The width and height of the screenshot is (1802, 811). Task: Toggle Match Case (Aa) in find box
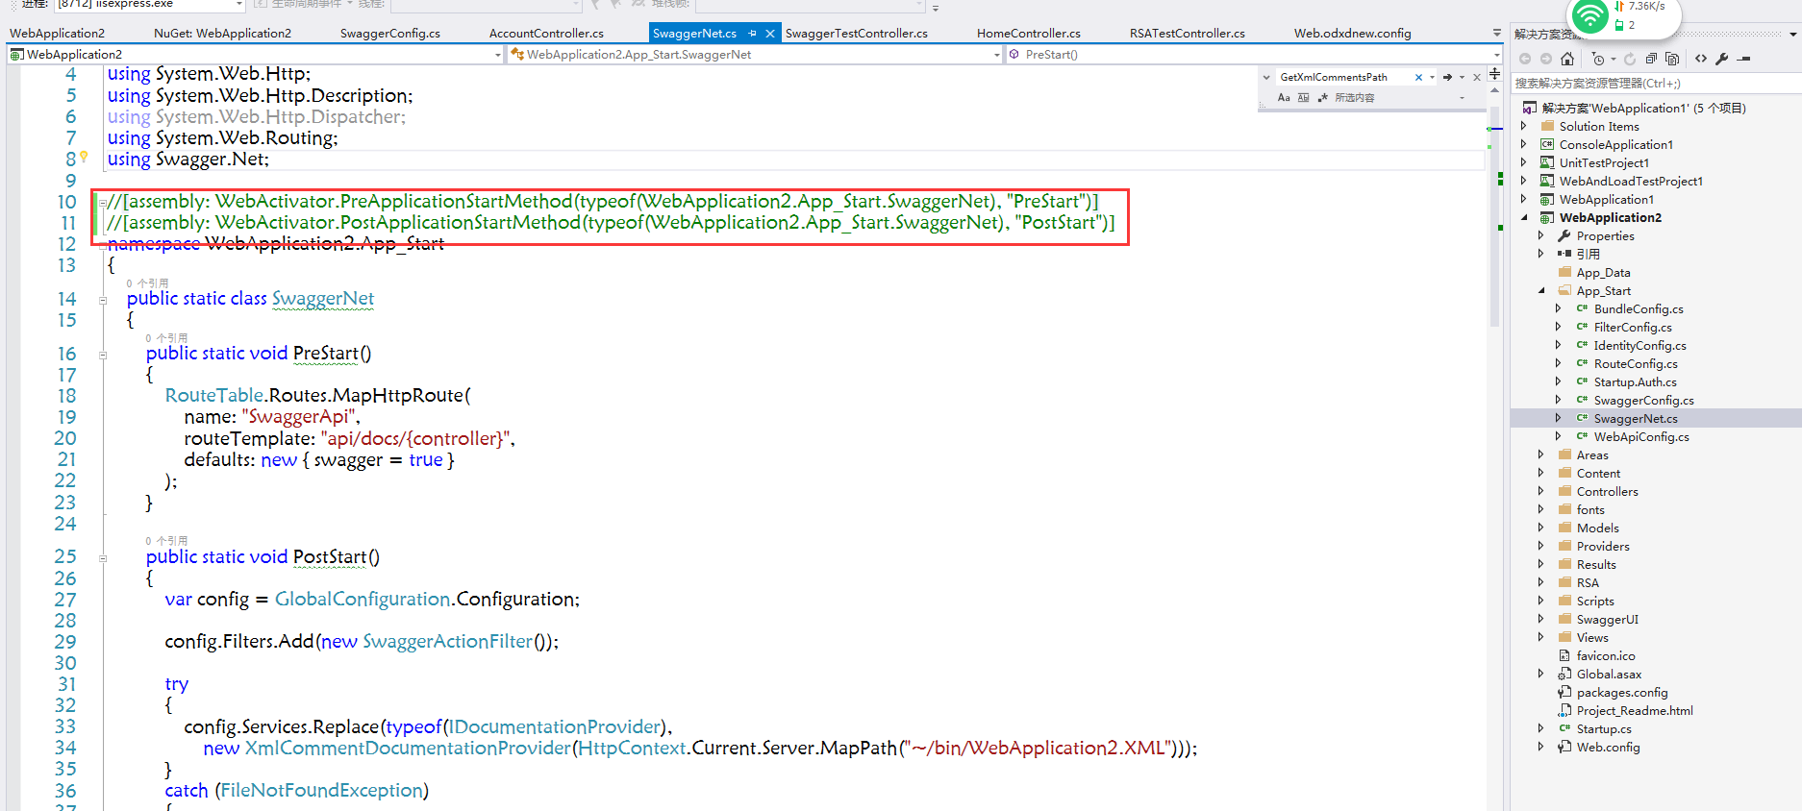(x=1284, y=98)
